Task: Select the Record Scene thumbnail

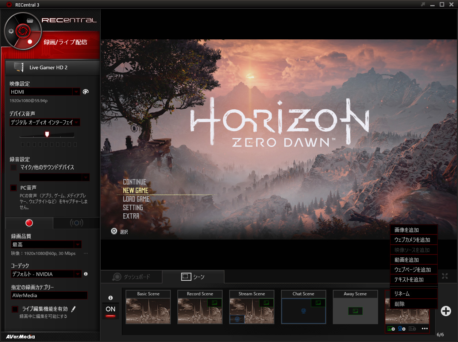Action: 200,307
